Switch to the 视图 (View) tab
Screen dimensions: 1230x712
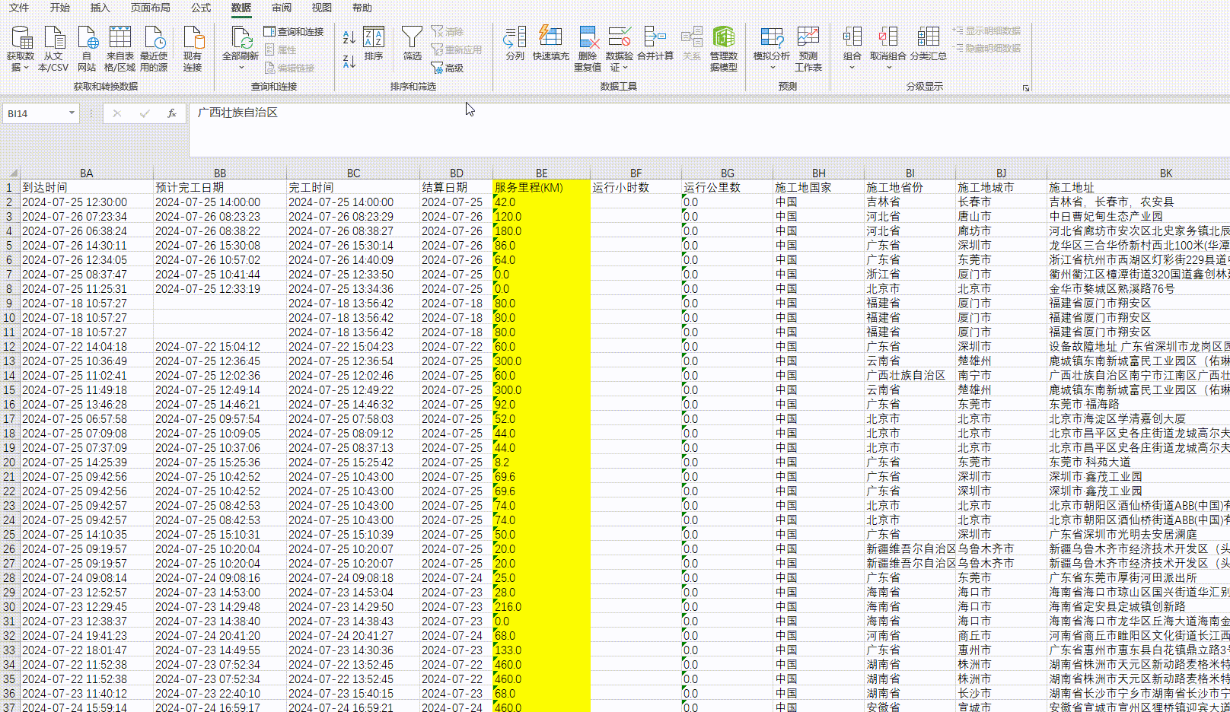322,8
